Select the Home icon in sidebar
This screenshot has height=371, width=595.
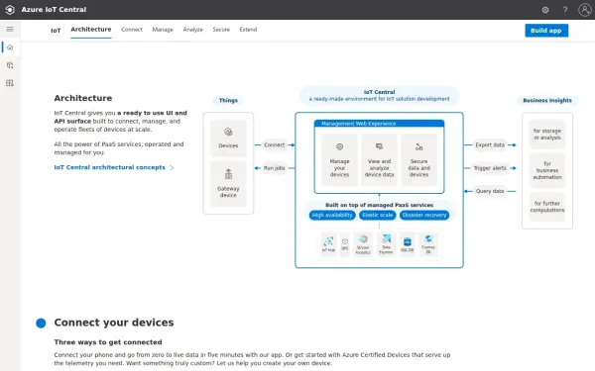point(10,47)
